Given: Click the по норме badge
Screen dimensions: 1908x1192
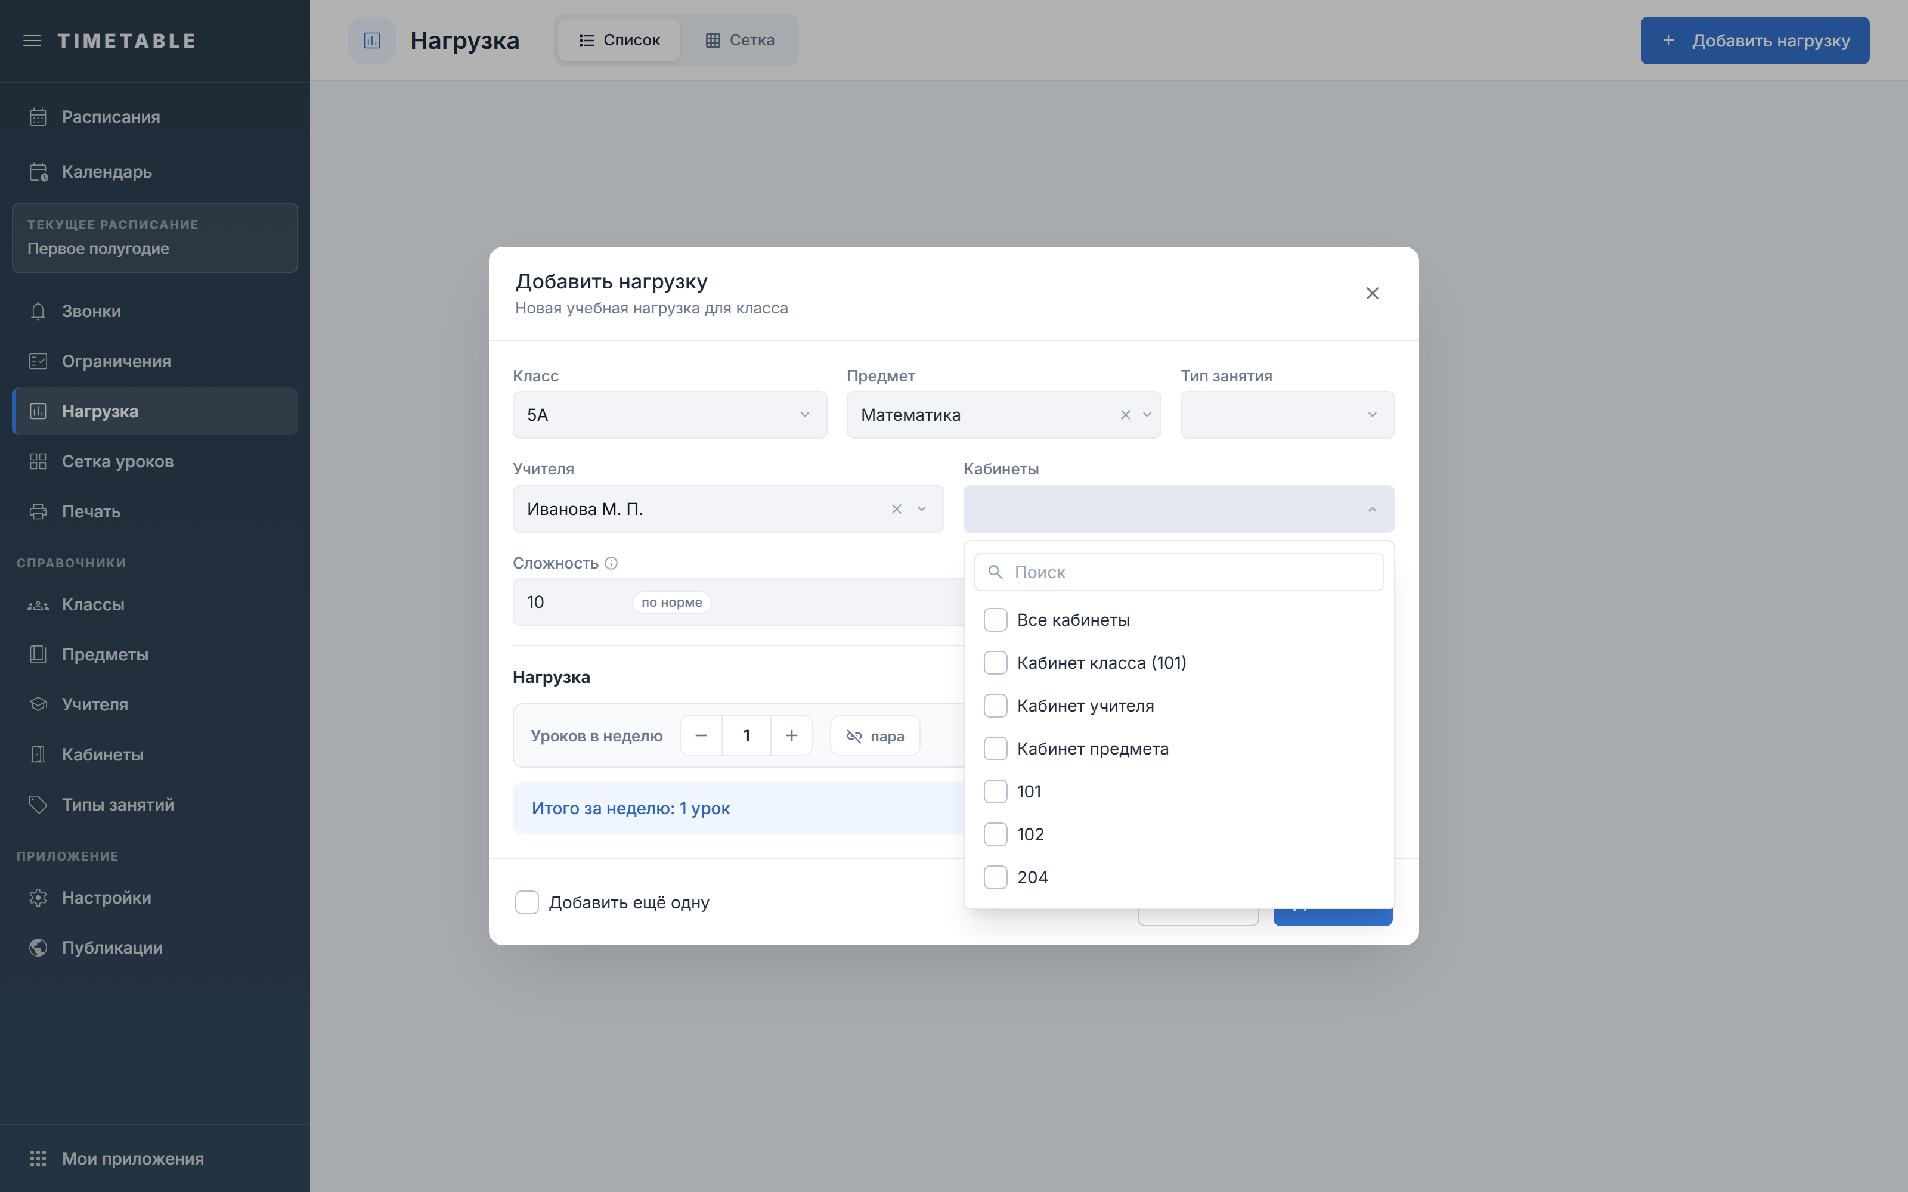Looking at the screenshot, I should (672, 603).
